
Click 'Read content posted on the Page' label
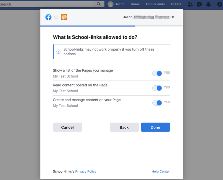(80, 85)
